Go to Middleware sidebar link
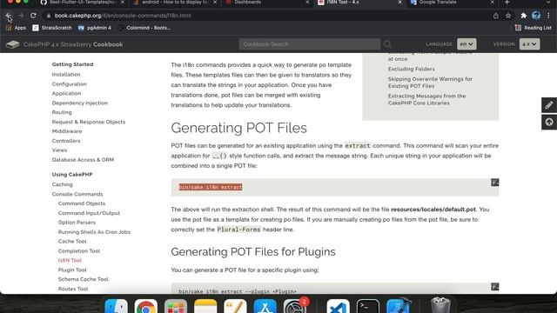This screenshot has height=313, width=557. tap(67, 131)
